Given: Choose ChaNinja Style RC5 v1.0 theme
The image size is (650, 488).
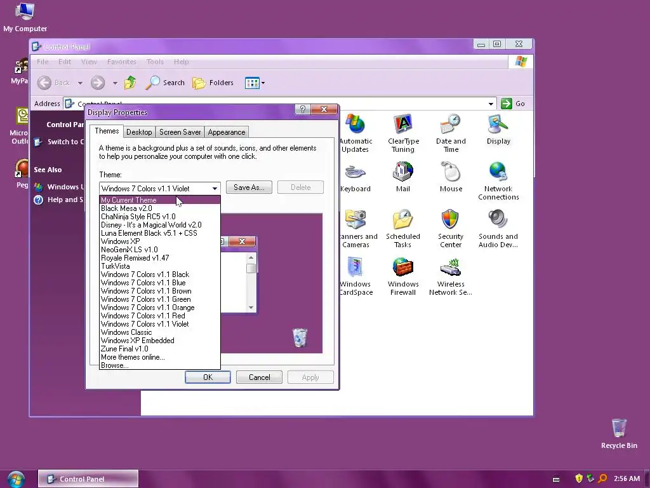Looking at the screenshot, I should pos(159,217).
